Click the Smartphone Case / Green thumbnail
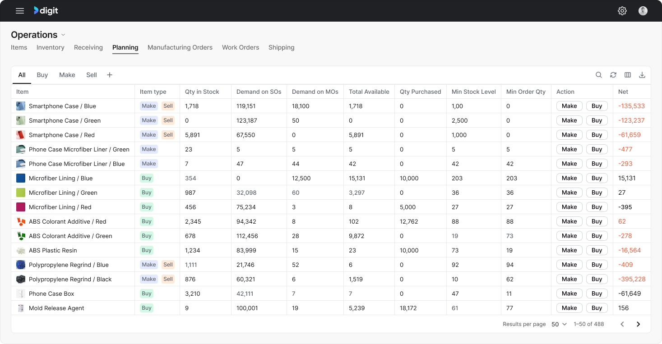 point(21,120)
